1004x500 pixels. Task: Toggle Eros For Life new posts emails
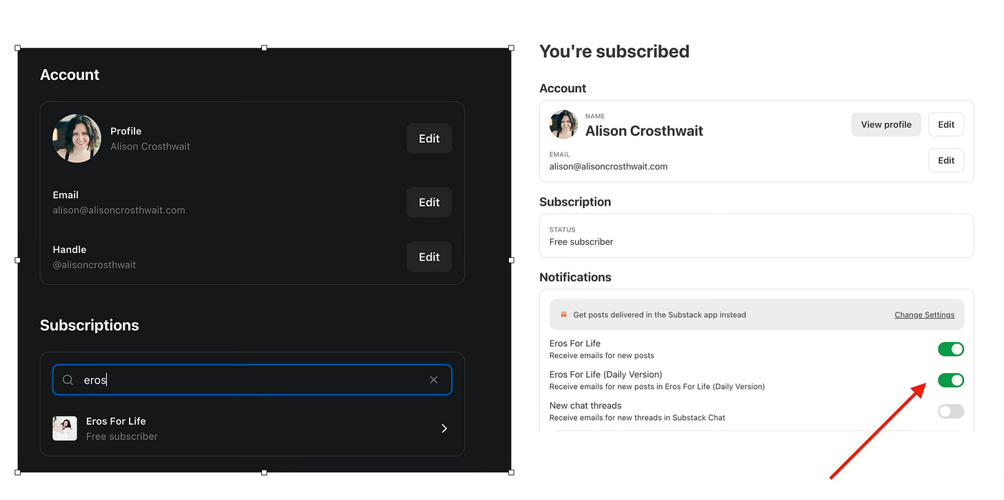coord(951,349)
